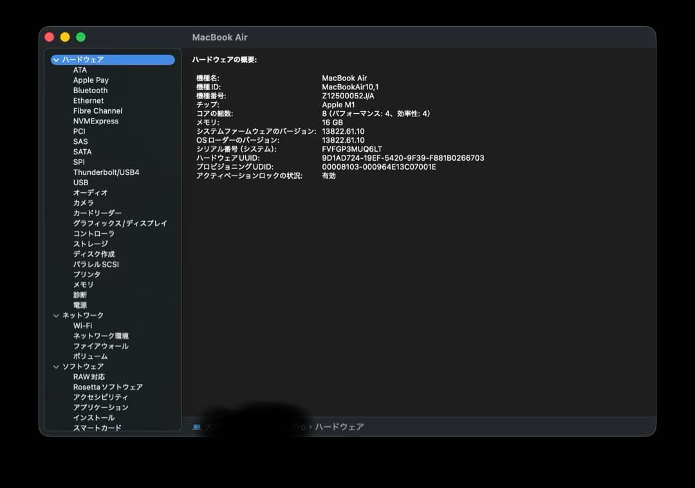Select RAW対応 in the sidebar

89,377
